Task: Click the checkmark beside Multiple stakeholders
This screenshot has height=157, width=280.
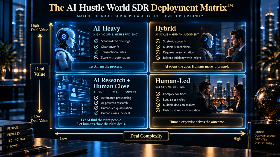Action: pos(158,47)
